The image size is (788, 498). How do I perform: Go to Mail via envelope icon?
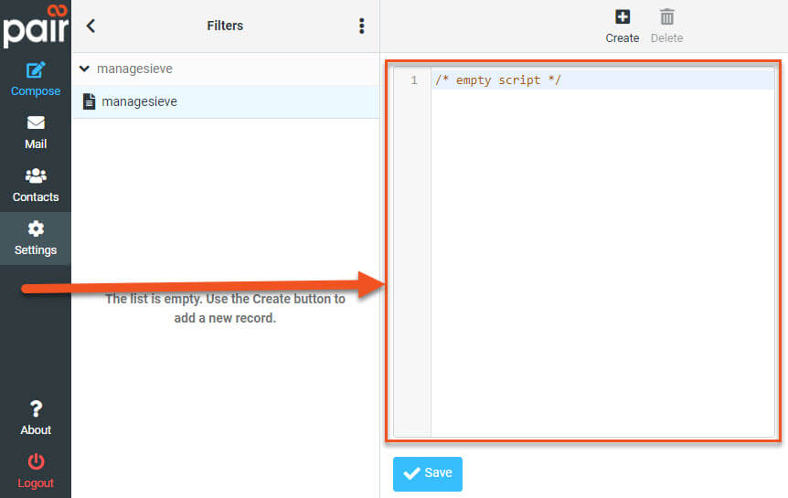tap(36, 123)
